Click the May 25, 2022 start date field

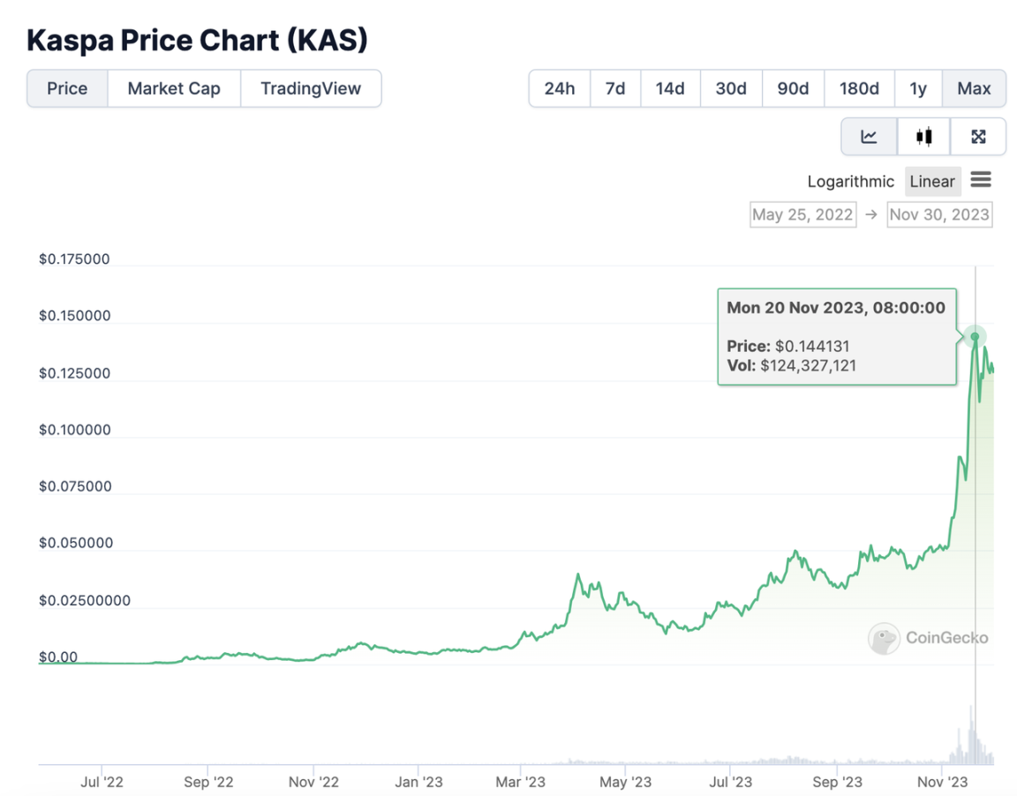pyautogui.click(x=802, y=214)
